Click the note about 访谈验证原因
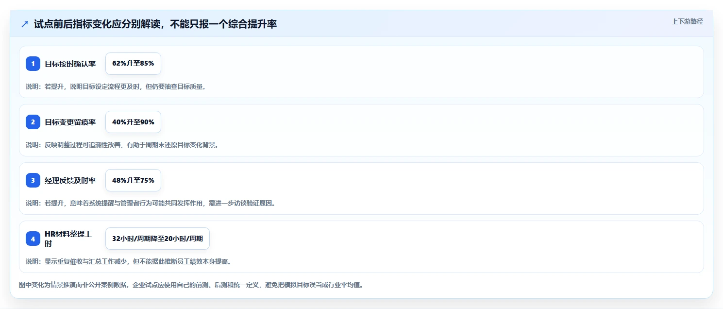 click(151, 203)
